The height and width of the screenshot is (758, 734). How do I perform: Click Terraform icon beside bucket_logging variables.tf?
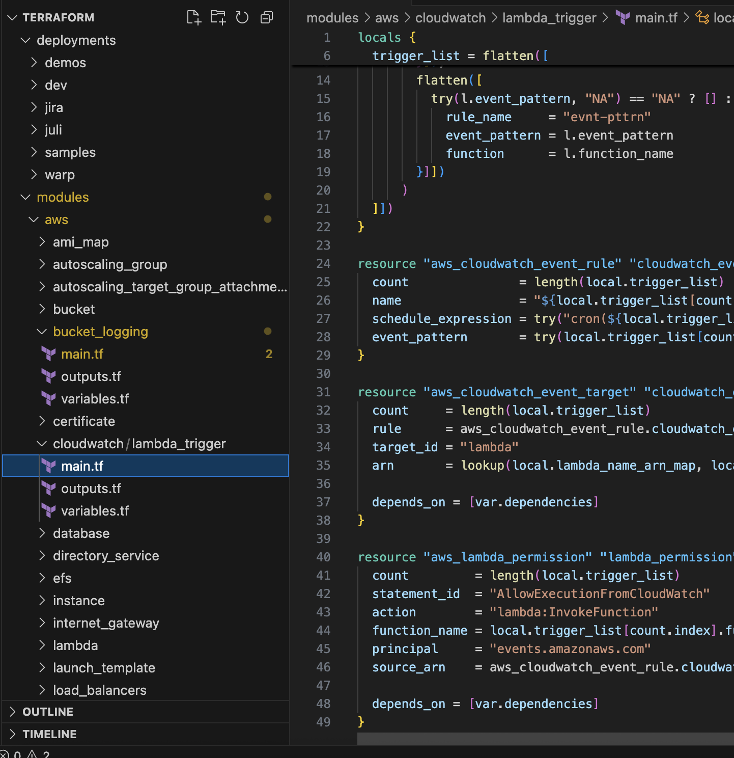(x=48, y=399)
